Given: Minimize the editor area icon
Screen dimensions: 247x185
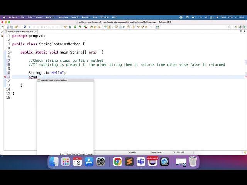Looking at the screenshot, I should [240, 31].
